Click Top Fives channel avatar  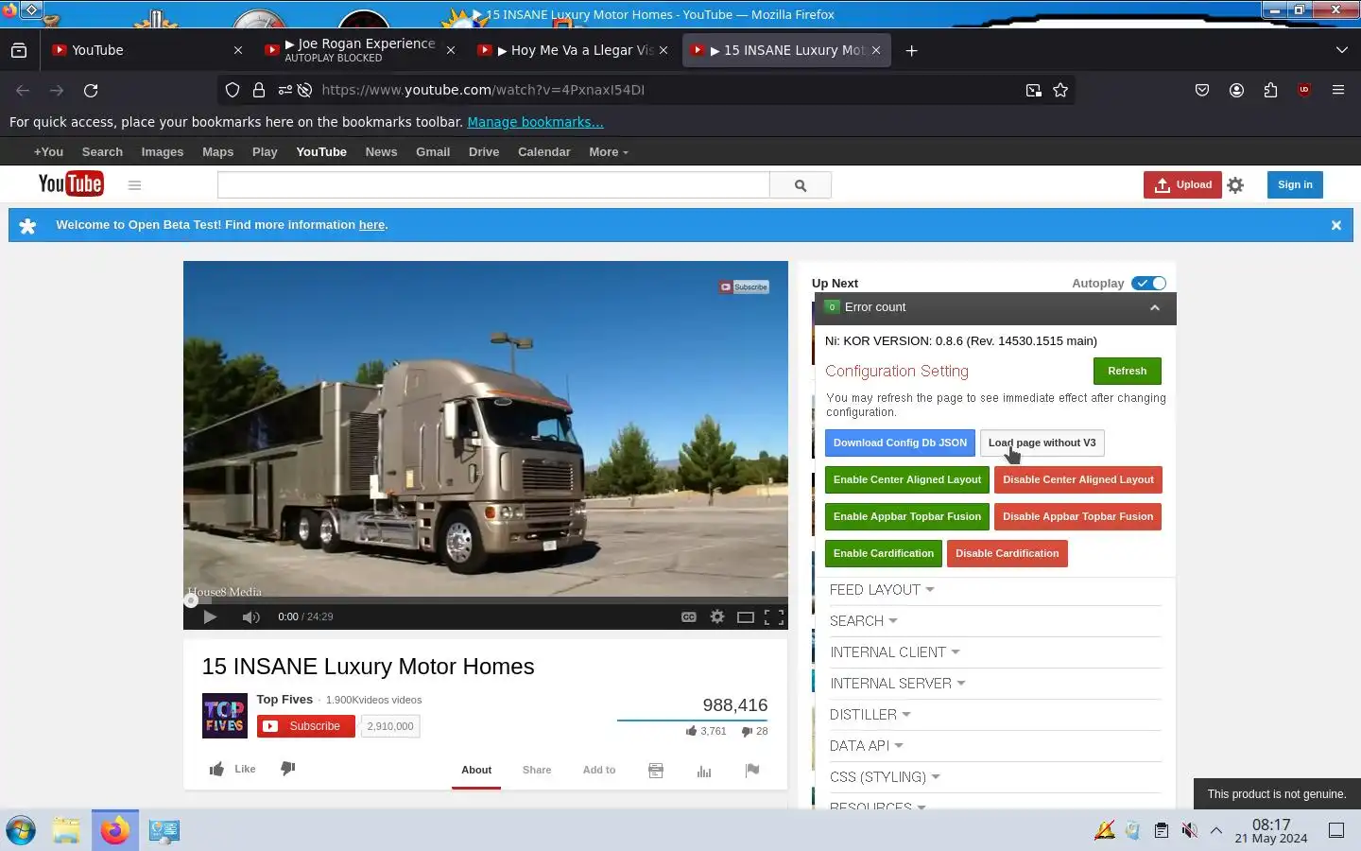pos(225,716)
